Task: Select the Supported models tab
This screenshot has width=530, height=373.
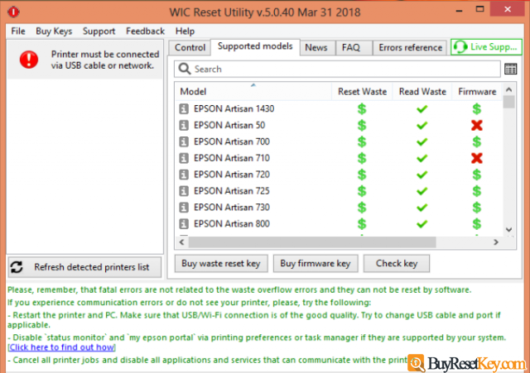Action: [255, 46]
